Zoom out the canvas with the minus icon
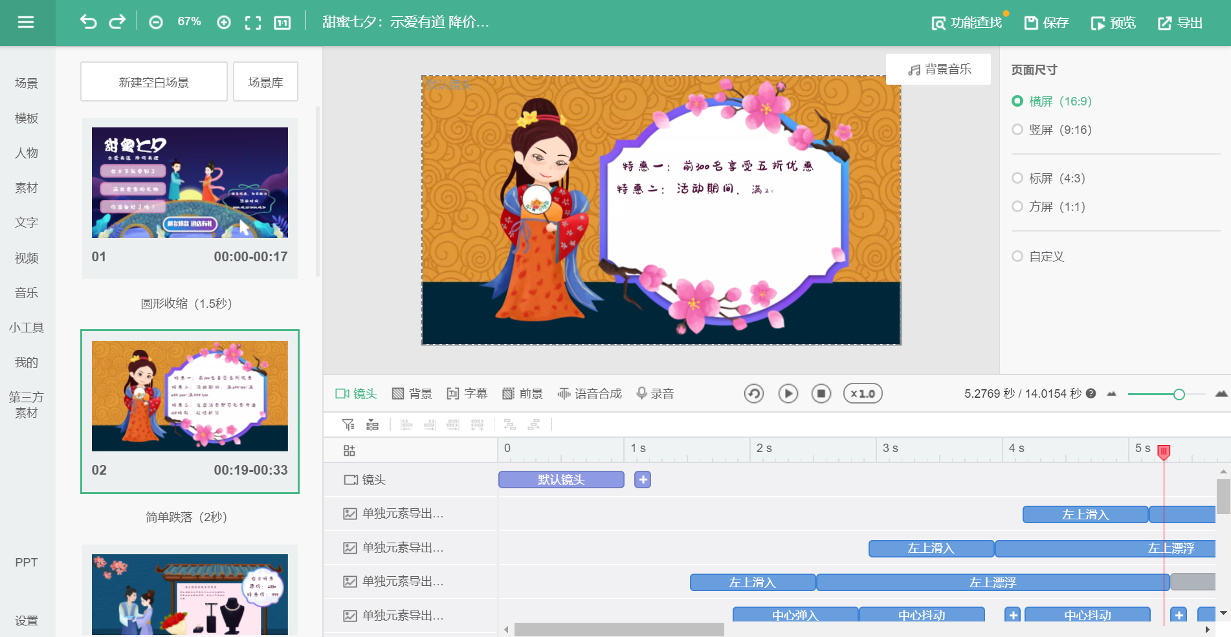 click(156, 23)
